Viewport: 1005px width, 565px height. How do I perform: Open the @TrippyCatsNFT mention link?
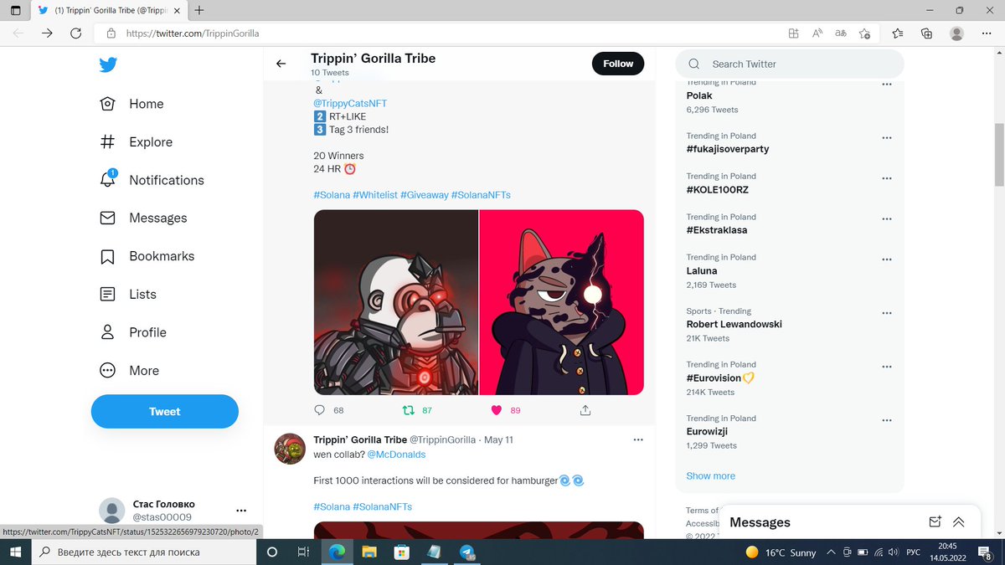pos(350,103)
